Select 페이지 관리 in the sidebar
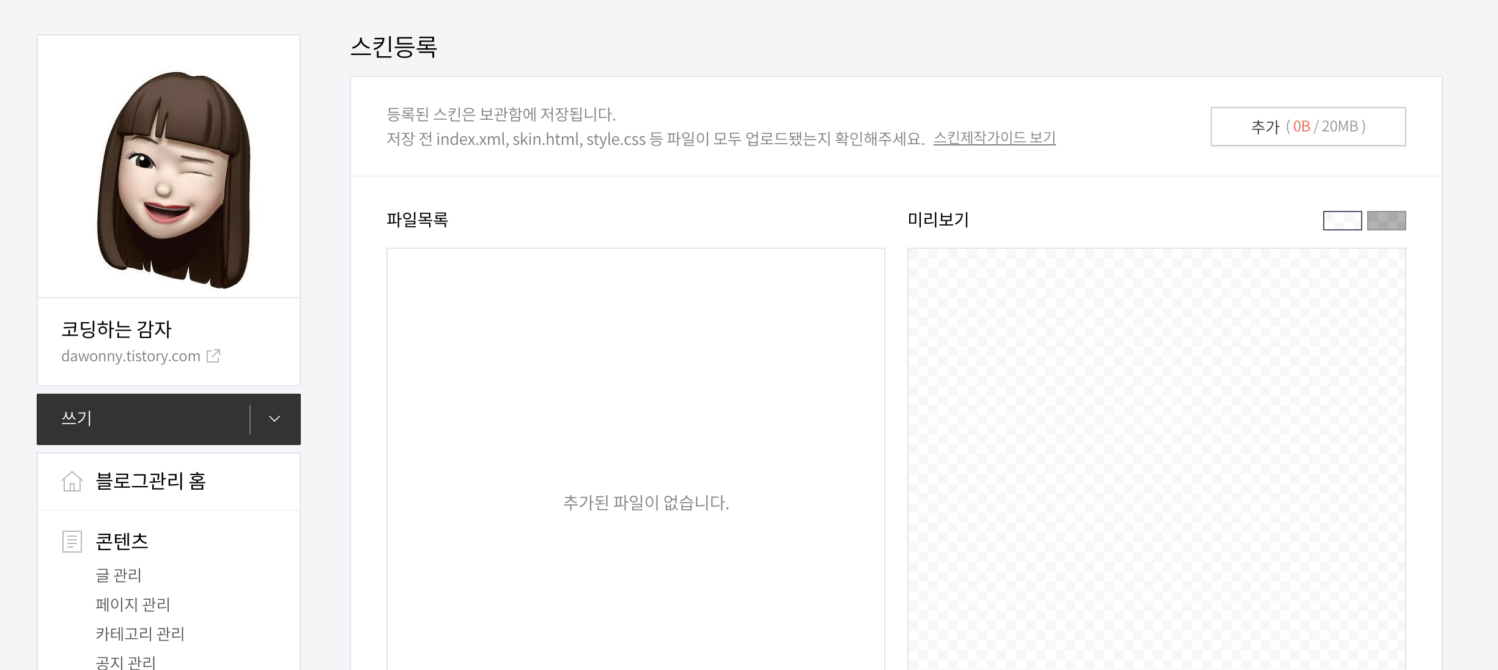 (133, 605)
